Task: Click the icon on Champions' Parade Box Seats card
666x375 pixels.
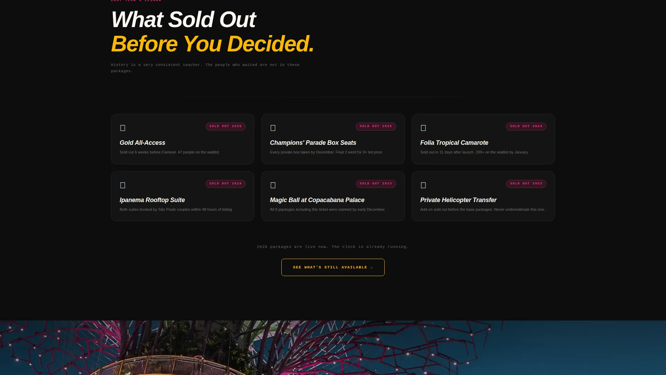Action: click(x=273, y=128)
